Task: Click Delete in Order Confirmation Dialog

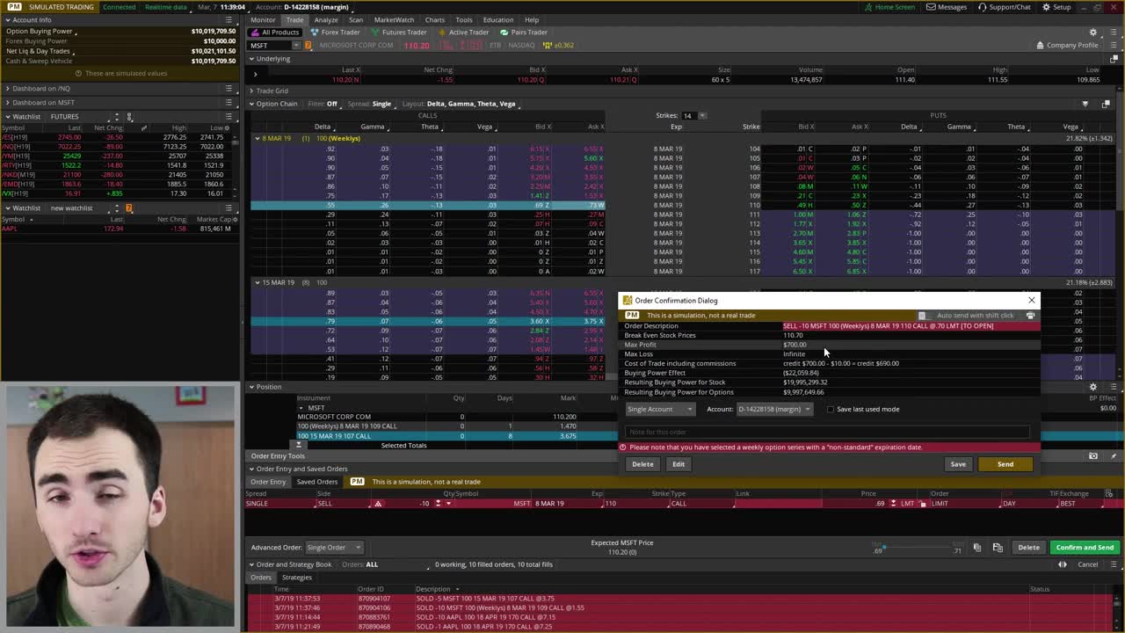Action: click(x=642, y=464)
